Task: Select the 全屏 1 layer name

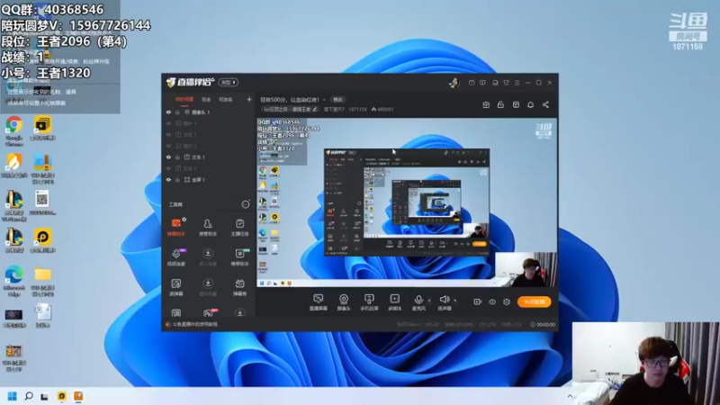Action: (x=198, y=180)
